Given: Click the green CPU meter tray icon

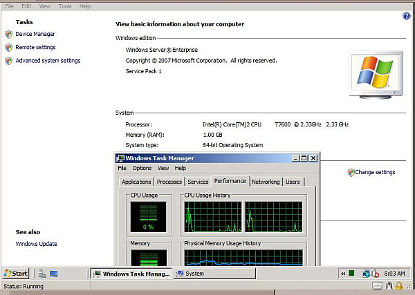Looking at the screenshot, I should pos(351,274).
